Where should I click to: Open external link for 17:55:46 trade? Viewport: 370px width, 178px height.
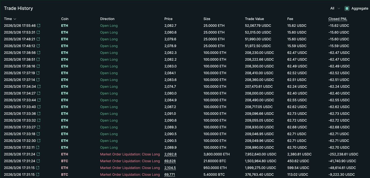coord(39,26)
